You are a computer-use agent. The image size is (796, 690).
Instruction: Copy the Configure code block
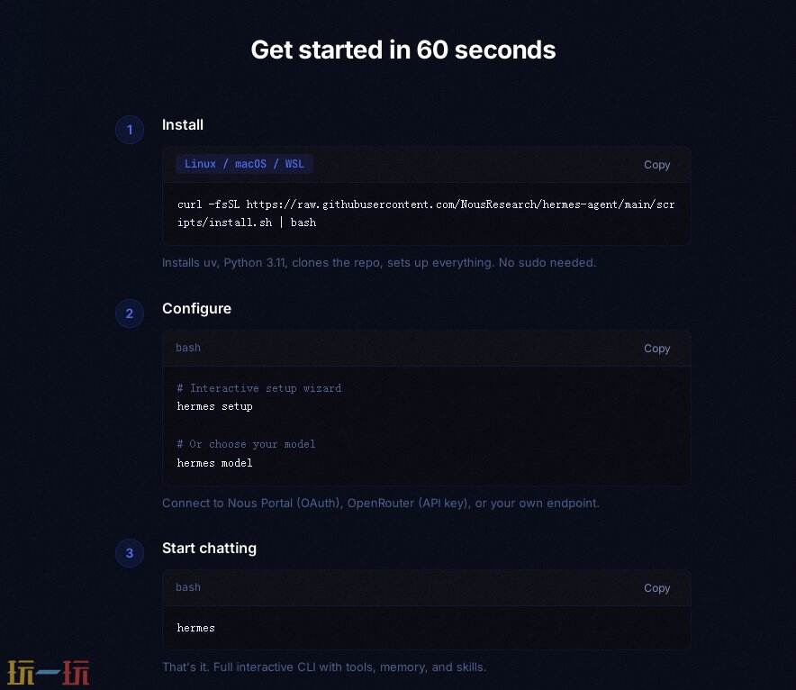click(x=656, y=349)
